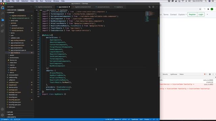216x121 pixels.
Task: Expand the validate-code folder
Action: click(x=15, y=38)
